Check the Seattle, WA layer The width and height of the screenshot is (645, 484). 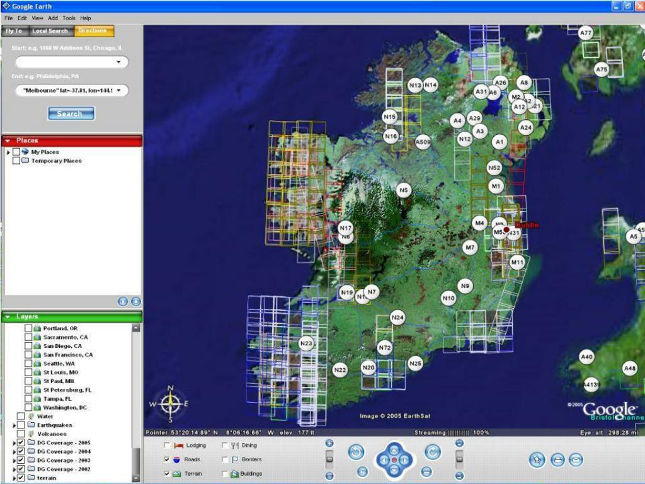28,364
